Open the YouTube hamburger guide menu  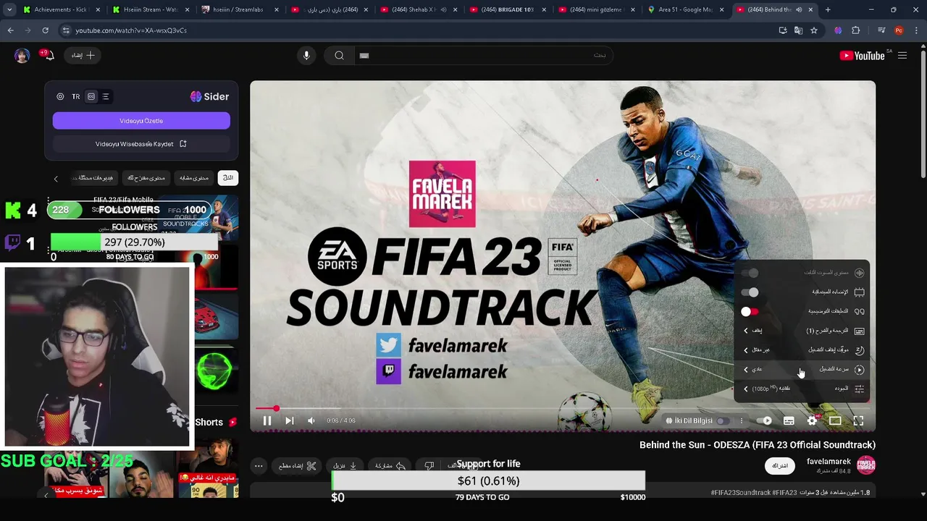902,56
